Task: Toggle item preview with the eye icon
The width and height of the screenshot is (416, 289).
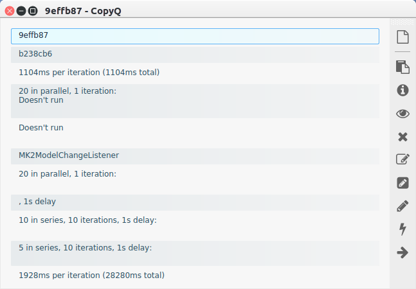Action: [402, 114]
